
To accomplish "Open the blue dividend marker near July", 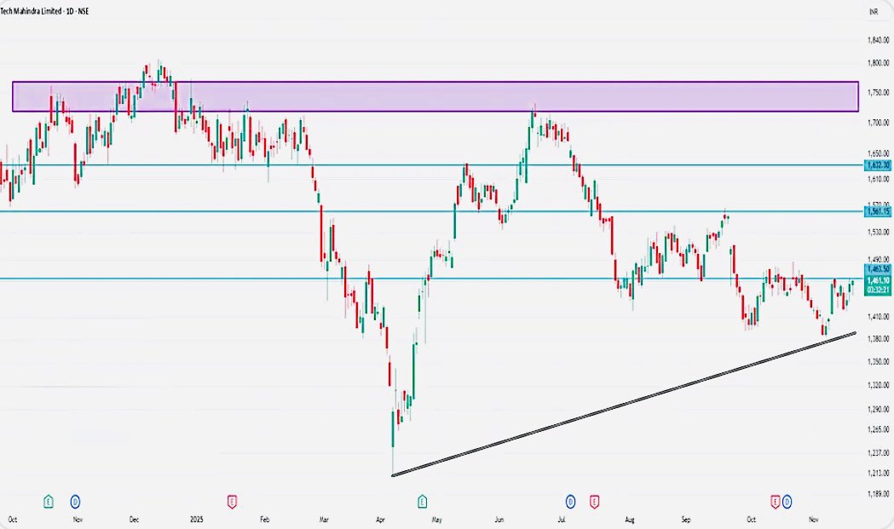I will click(x=569, y=502).
